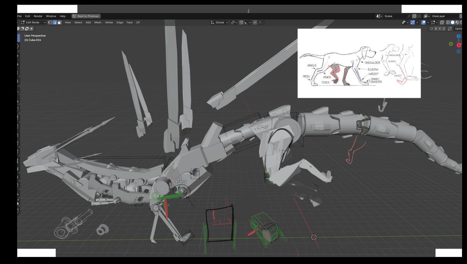Click the Options button
The height and width of the screenshot is (264, 467).
(x=458, y=29)
